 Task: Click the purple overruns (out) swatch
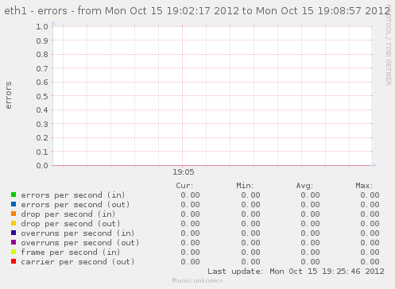14,242
